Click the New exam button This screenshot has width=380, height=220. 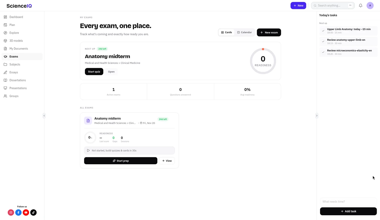point(269,32)
